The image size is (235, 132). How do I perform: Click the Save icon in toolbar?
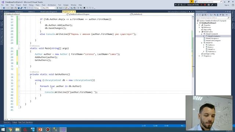pos(19,8)
